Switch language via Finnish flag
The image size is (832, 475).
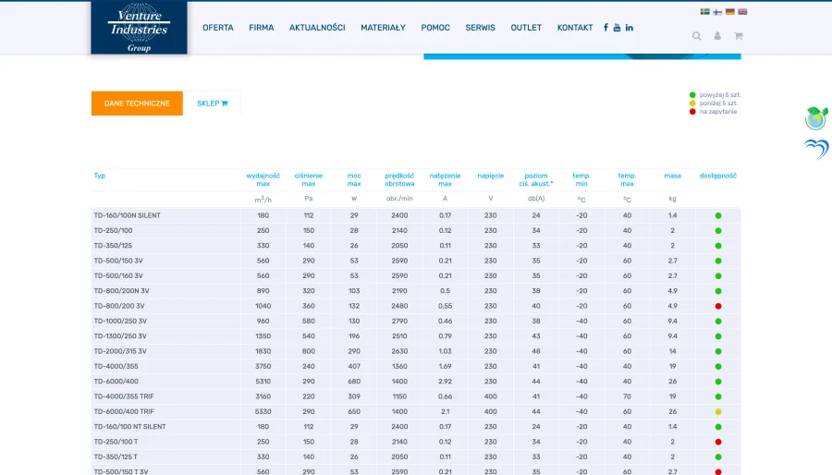click(717, 12)
